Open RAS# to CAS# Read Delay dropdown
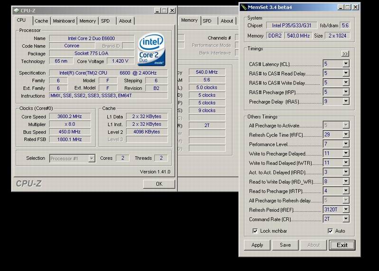The height and width of the screenshot is (271, 379). (346, 73)
